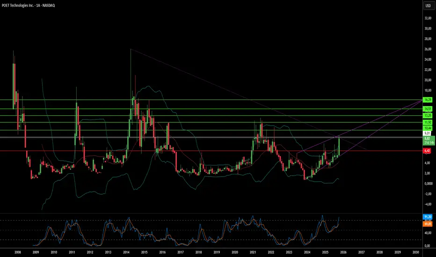Open the USD currency selector
This screenshot has width=436, height=257.
click(428, 6)
